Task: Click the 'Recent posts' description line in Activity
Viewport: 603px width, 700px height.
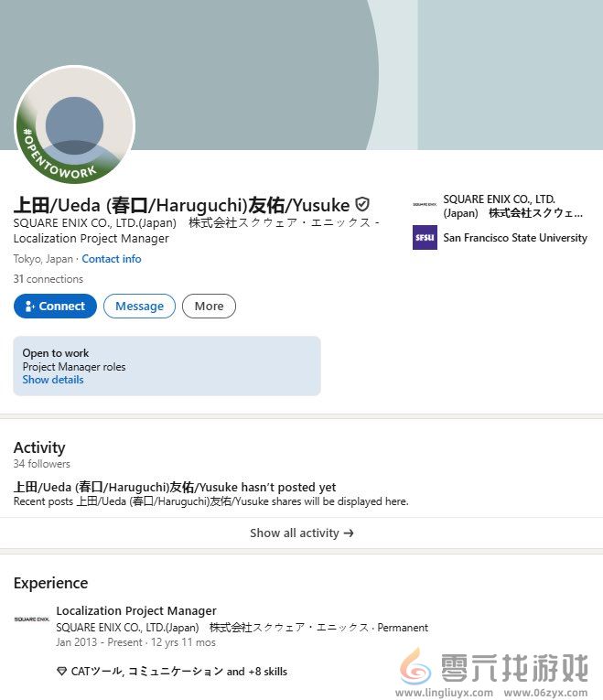Action: (210, 501)
